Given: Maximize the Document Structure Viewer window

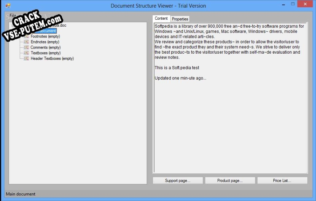Looking at the screenshot, I should tap(293, 4).
